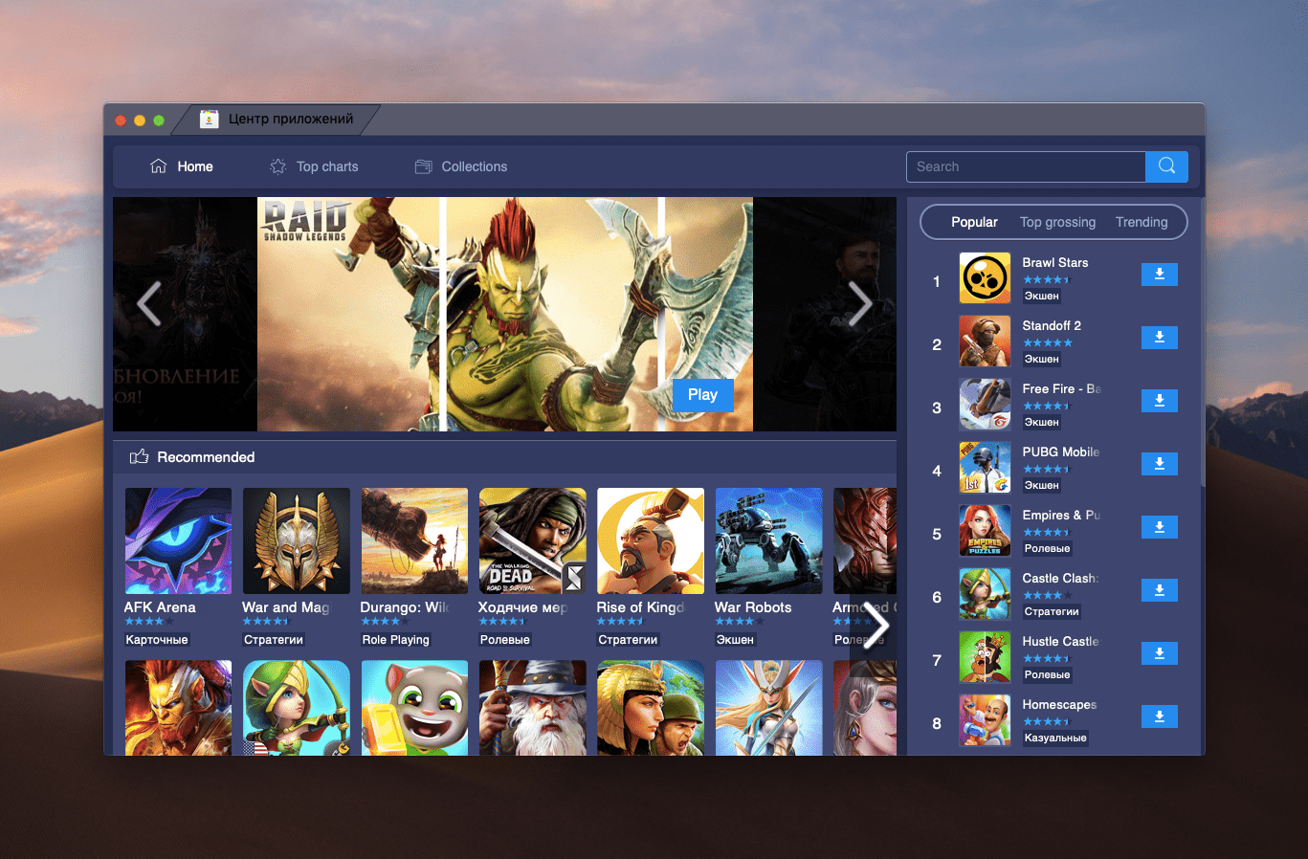Open the Collections tab
The image size is (1308, 859).
click(461, 166)
